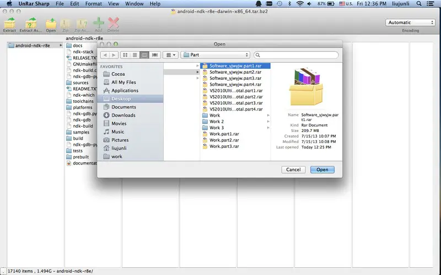441x275 pixels.
Task: Select Software_yjwyjw.part2.rar file
Action: [235, 72]
